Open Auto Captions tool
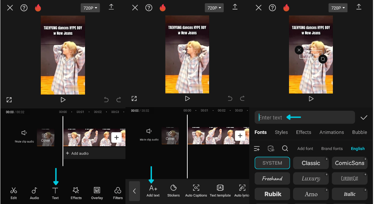 (x=196, y=191)
